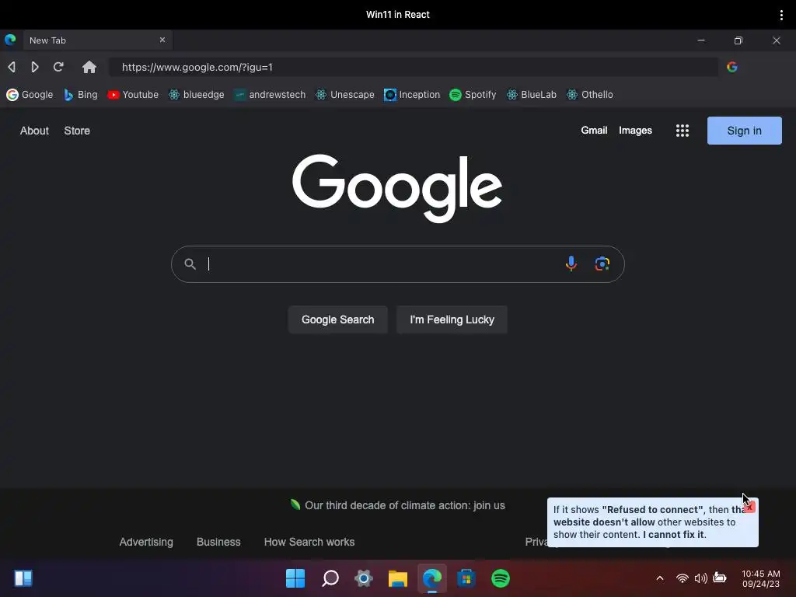Open the volume tray icon
The height and width of the screenshot is (597, 796).
(701, 578)
